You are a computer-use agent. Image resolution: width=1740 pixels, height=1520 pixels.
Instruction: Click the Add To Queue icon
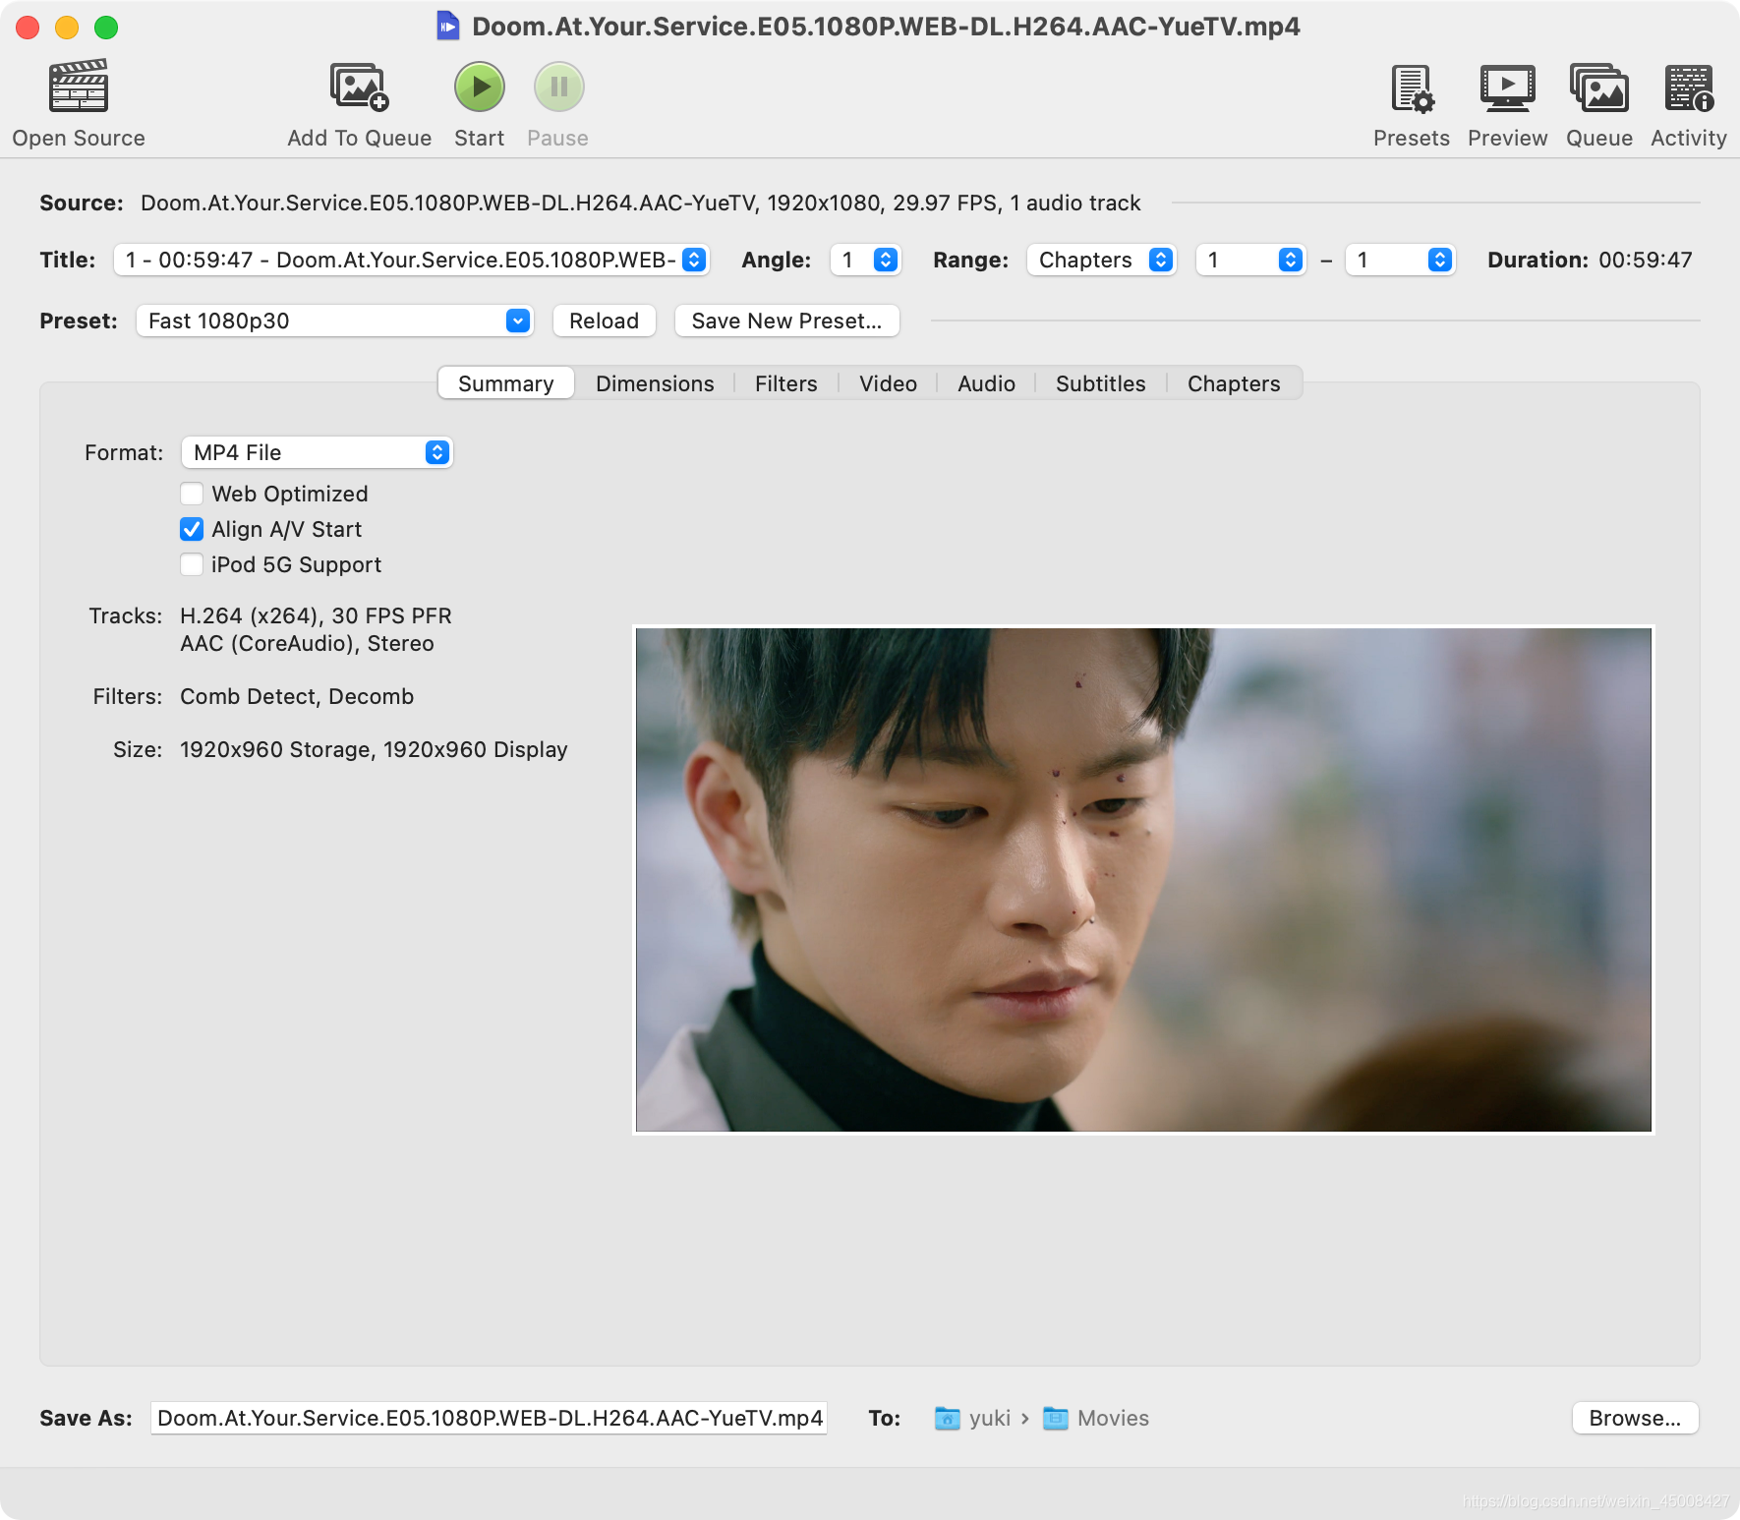[x=359, y=87]
